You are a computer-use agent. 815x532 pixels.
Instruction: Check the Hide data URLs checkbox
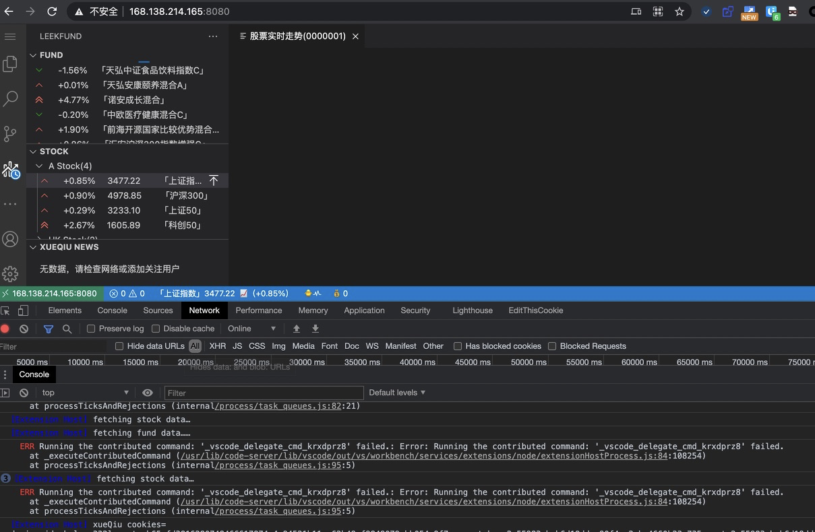click(x=119, y=346)
